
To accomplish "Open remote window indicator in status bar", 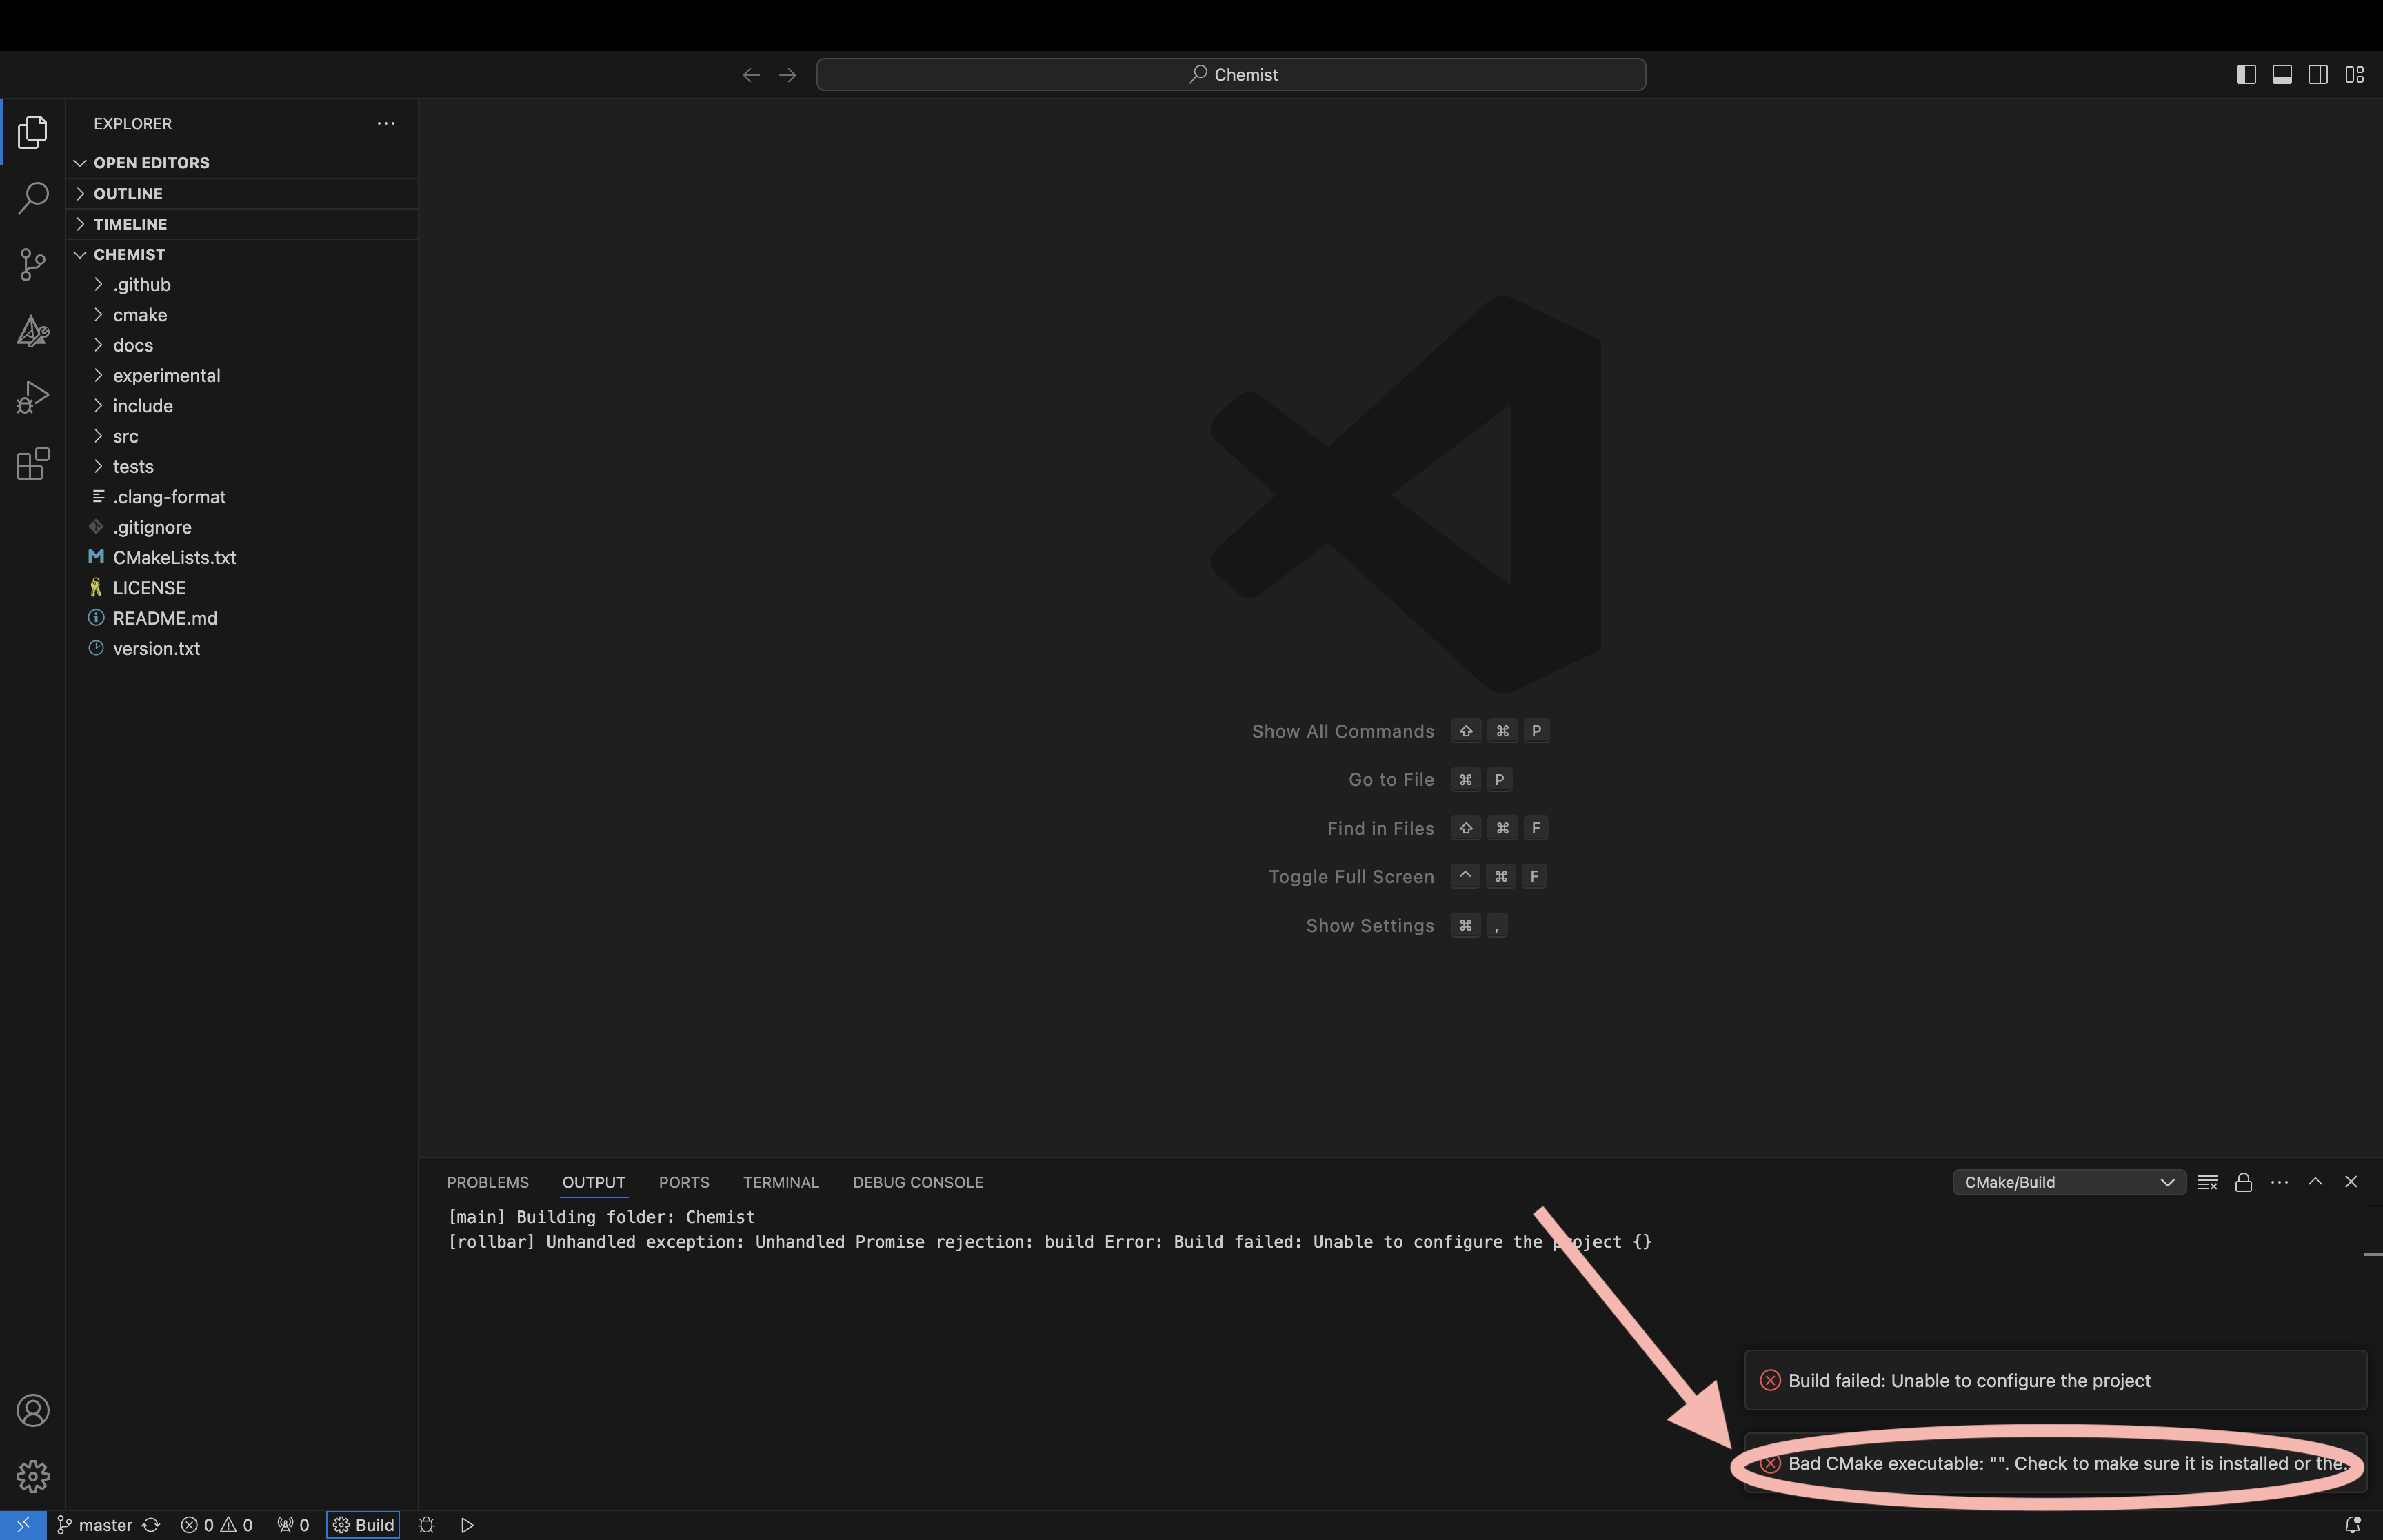I will click(23, 1525).
